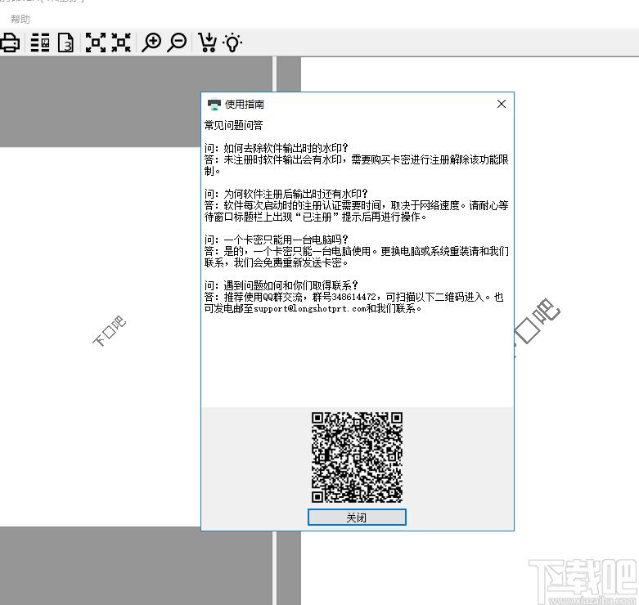The image size is (639, 605).
Task: Click the QQ group number 348614472
Action: tap(353, 297)
